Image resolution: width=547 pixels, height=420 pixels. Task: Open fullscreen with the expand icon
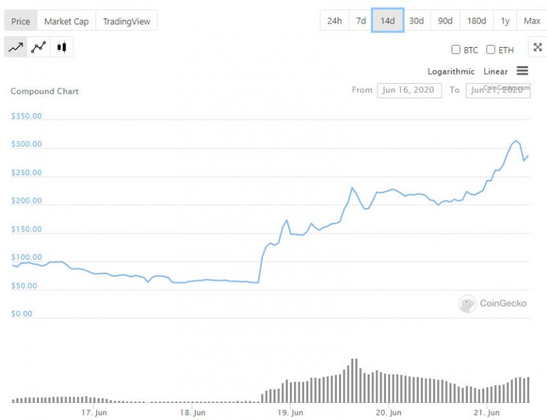(538, 47)
